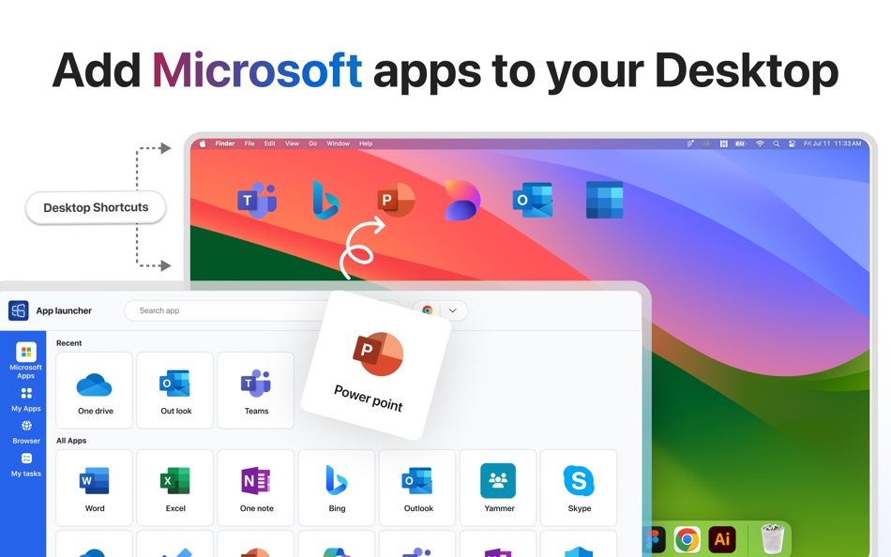The image size is (891, 557).
Task: Launch Excel from All Apps
Action: [175, 488]
